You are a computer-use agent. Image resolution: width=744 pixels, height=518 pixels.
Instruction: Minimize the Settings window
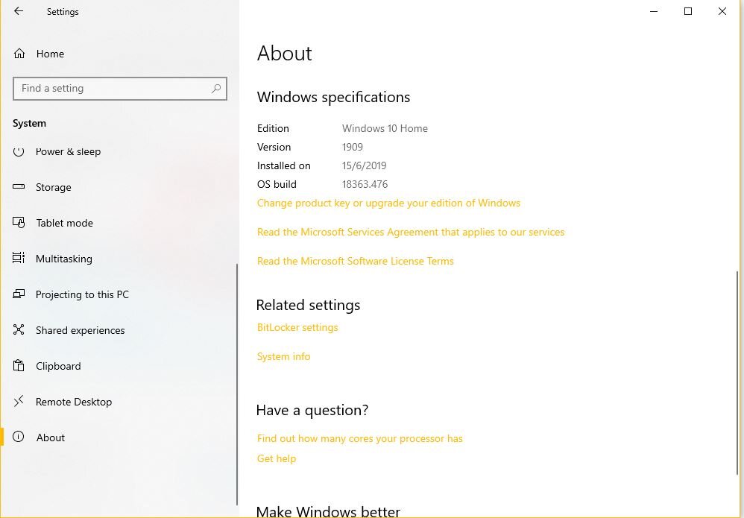click(654, 11)
